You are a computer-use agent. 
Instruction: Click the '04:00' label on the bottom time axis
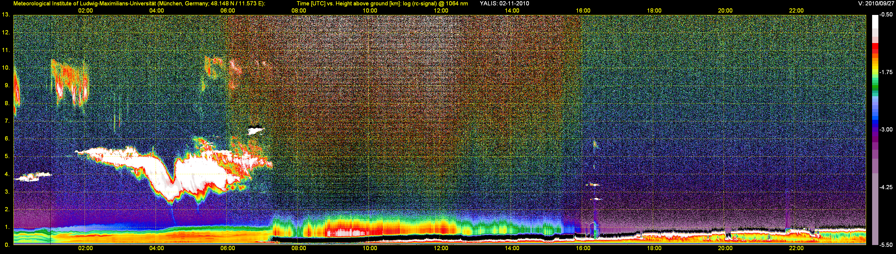[x=157, y=248]
